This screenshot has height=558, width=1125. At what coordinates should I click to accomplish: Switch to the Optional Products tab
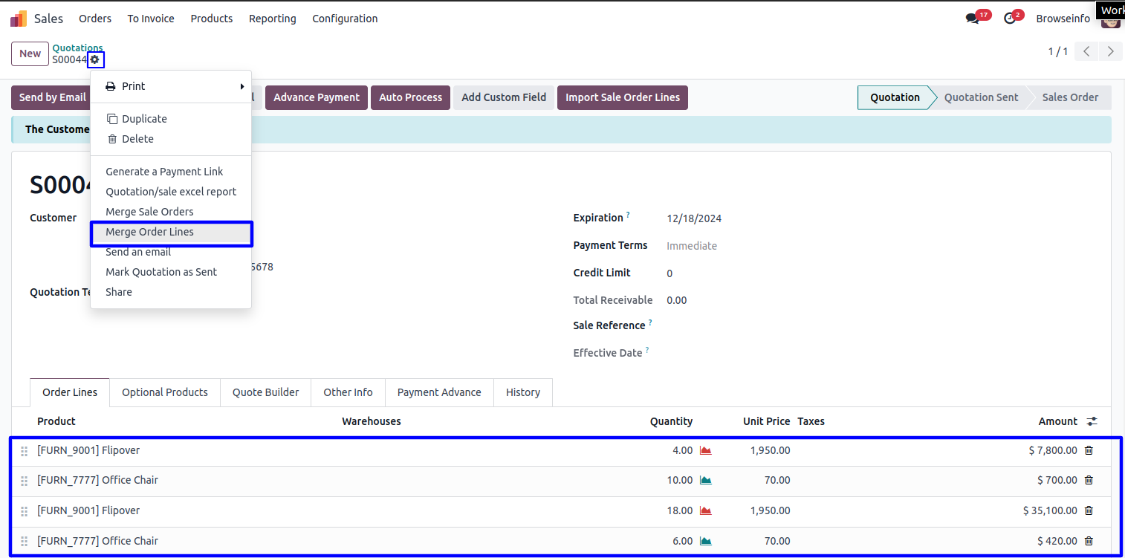pos(164,392)
